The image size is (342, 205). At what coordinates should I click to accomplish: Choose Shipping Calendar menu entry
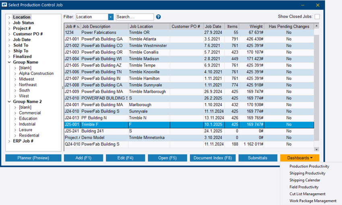pos(305,180)
